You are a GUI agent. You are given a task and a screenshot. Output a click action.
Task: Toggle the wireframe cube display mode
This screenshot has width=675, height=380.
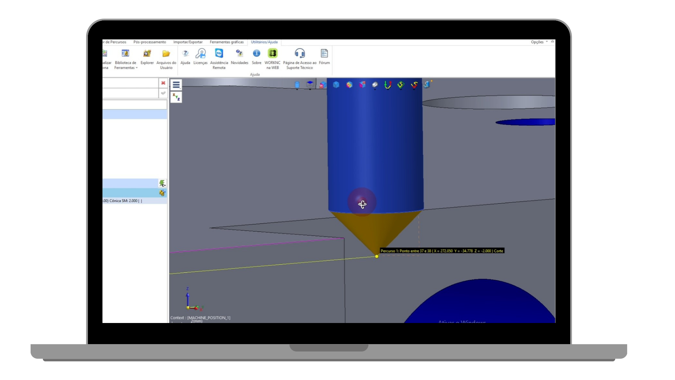coord(310,84)
